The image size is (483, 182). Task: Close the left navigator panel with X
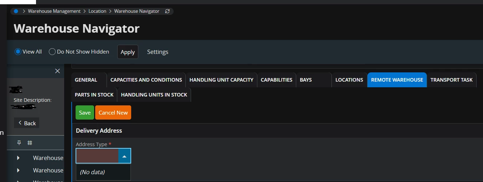coord(57,71)
